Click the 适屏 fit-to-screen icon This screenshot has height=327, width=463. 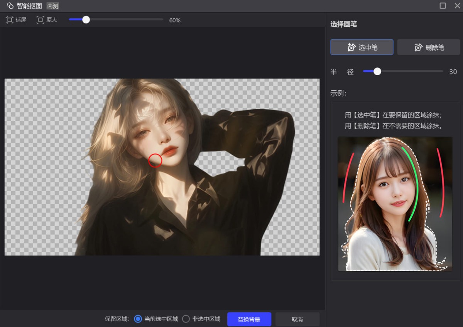10,20
